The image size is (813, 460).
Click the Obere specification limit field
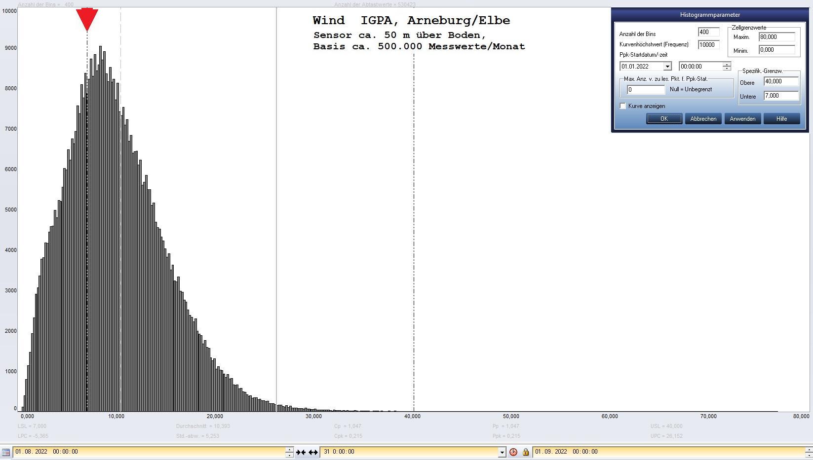tap(780, 82)
